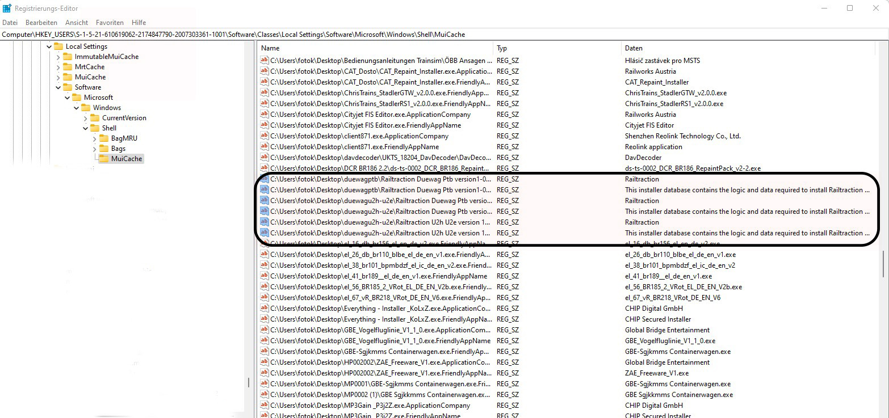Click the Software folder icon in the tree
889x418 pixels.
pyautogui.click(x=68, y=87)
